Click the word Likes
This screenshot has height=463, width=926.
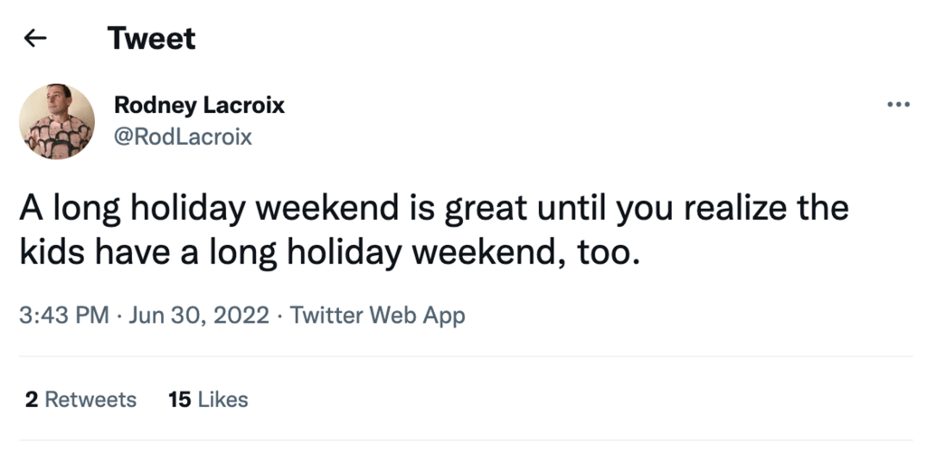222,399
